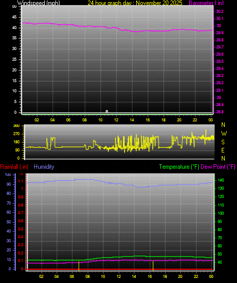Image resolution: width=237 pixels, height=283 pixels.
Task: Click the wind direction scale value 270
Action: click(x=16, y=134)
